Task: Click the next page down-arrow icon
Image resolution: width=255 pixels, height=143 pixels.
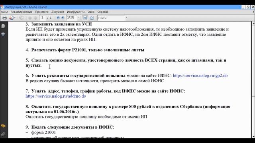Action: [35, 18]
